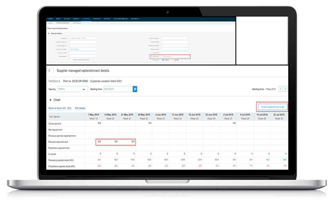
Task: Click Gross demand 300 under 7 May 2018
Action: point(99,123)
